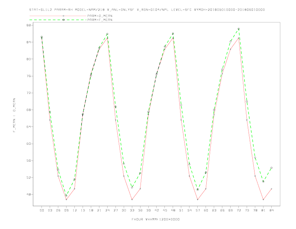The height and width of the screenshot is (229, 296).
Task: Click the 75 forecast hour on the x-axis
Action: click(247, 210)
